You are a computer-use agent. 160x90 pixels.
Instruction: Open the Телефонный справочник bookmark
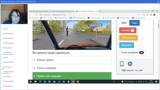tap(62, 18)
